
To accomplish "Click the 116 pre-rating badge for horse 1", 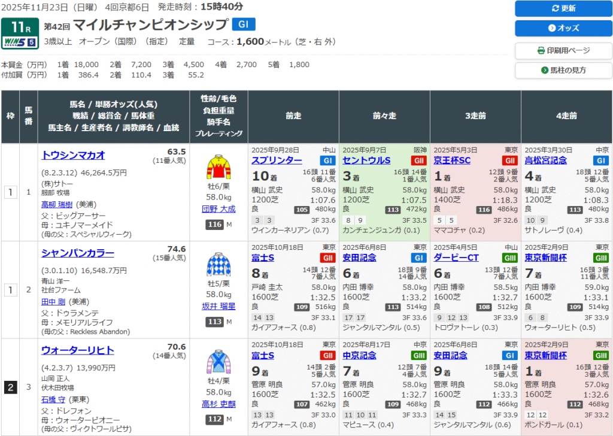I will pos(214,224).
